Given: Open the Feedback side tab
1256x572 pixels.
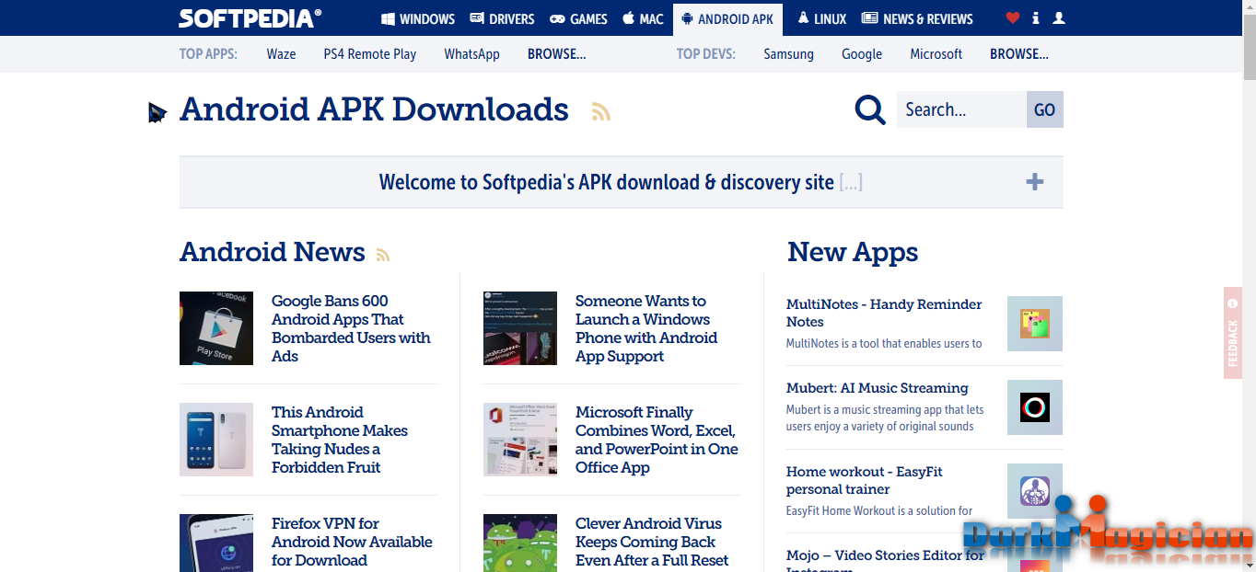Looking at the screenshot, I should (1233, 332).
